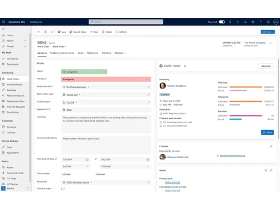Search icon in Service account field
This screenshot has width=280, height=210.
[x=148, y=87]
